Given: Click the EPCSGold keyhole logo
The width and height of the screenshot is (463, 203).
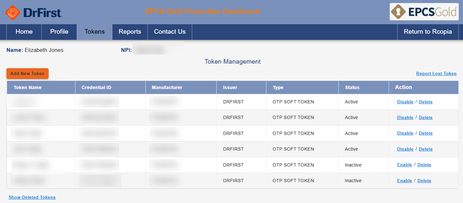Looking at the screenshot, I should point(424,12).
